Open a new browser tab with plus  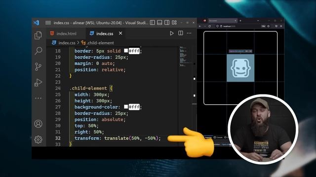coord(240,21)
